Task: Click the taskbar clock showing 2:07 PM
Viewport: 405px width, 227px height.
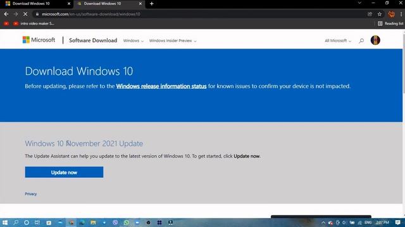Action: (382, 223)
